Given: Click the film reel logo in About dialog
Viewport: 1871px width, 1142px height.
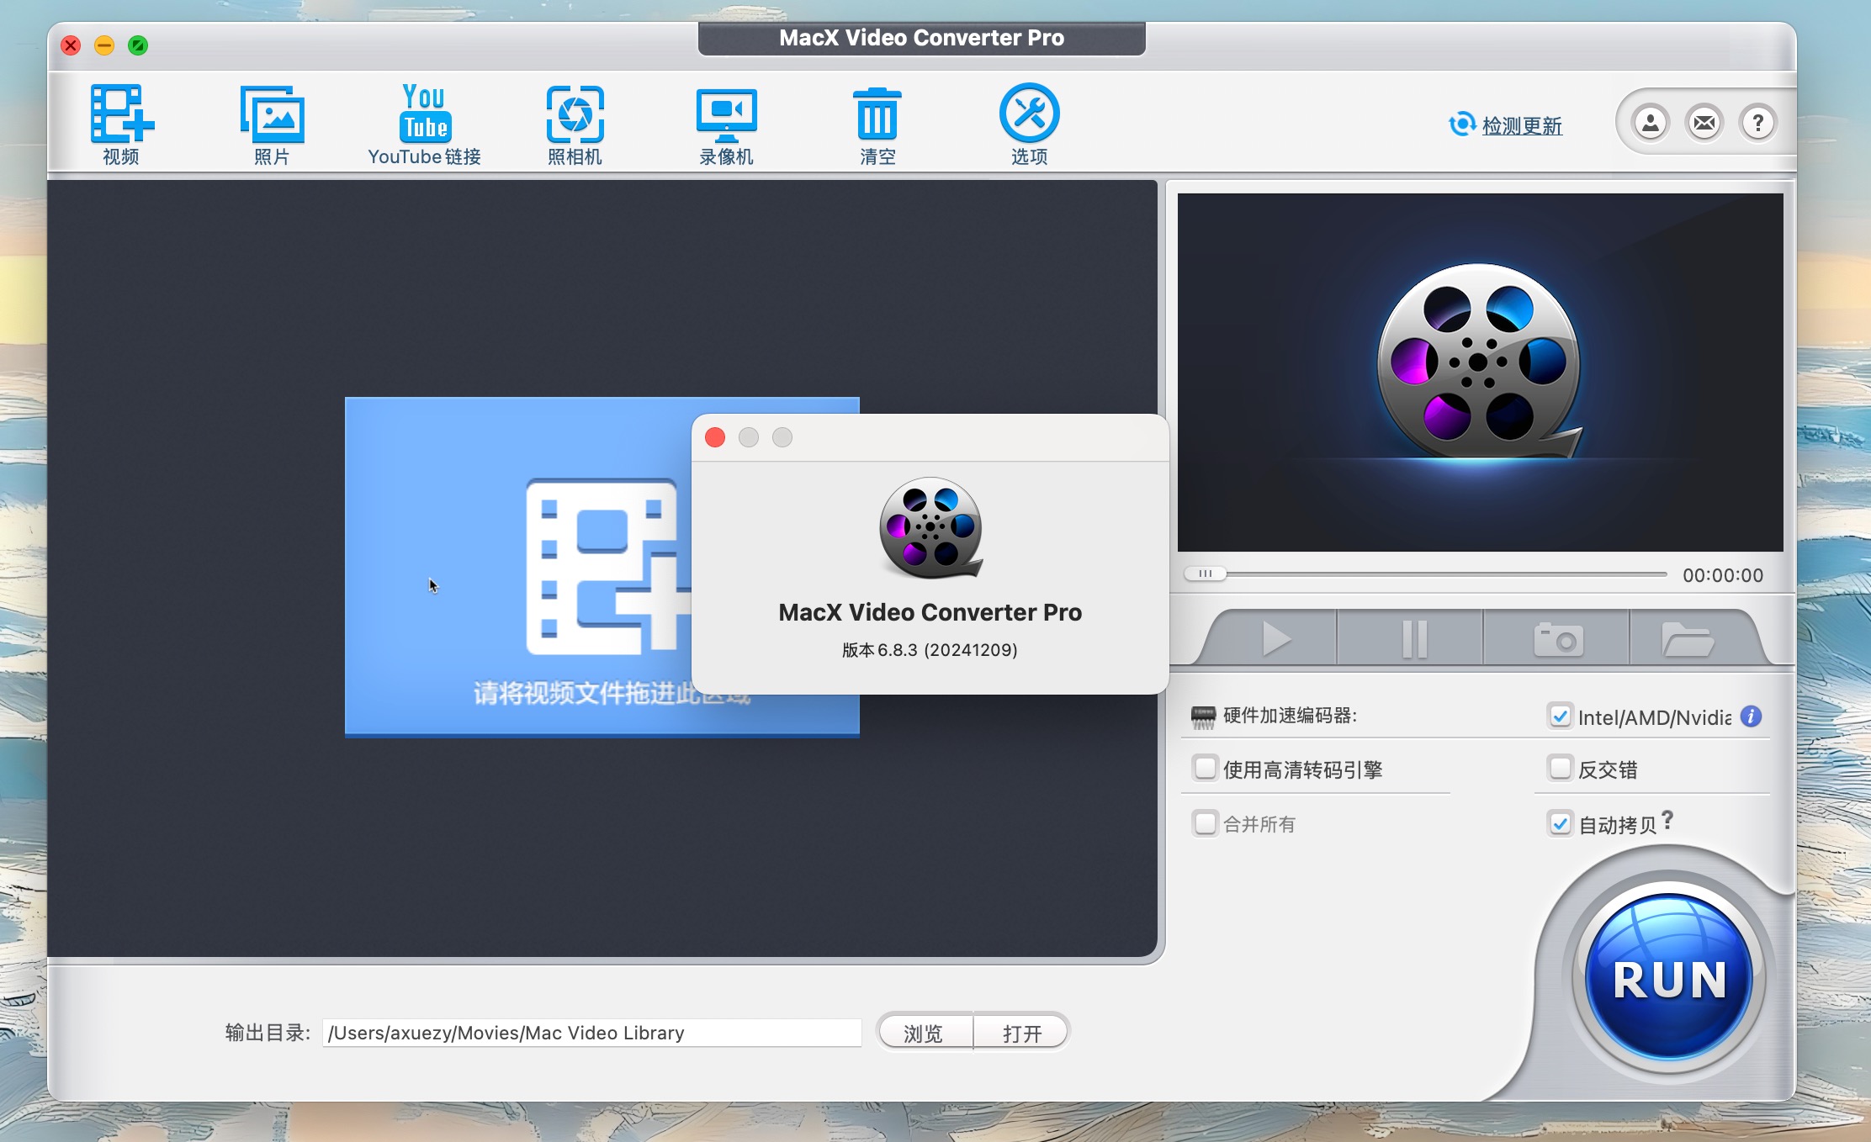Looking at the screenshot, I should point(930,527).
